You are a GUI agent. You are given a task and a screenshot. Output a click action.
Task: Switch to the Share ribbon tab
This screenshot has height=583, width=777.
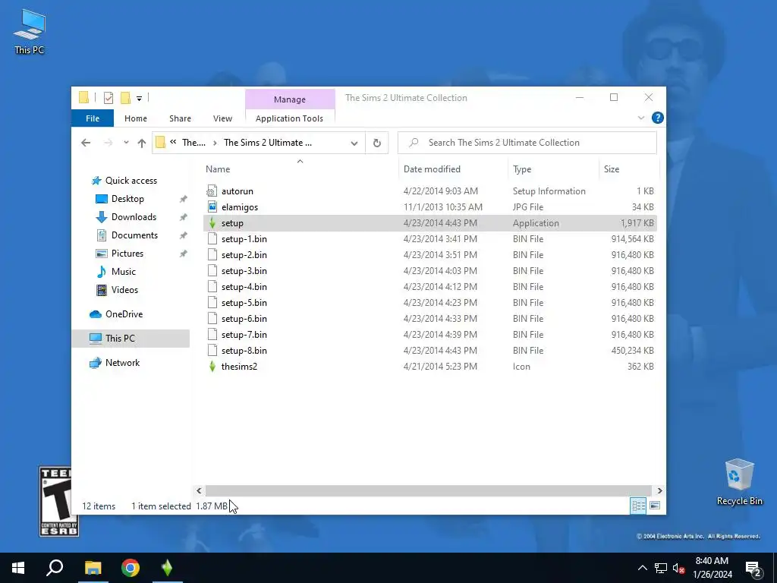(180, 118)
